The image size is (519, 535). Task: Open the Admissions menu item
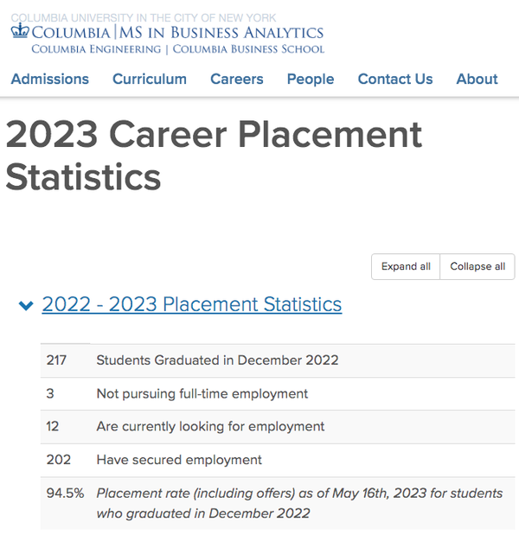(x=49, y=79)
